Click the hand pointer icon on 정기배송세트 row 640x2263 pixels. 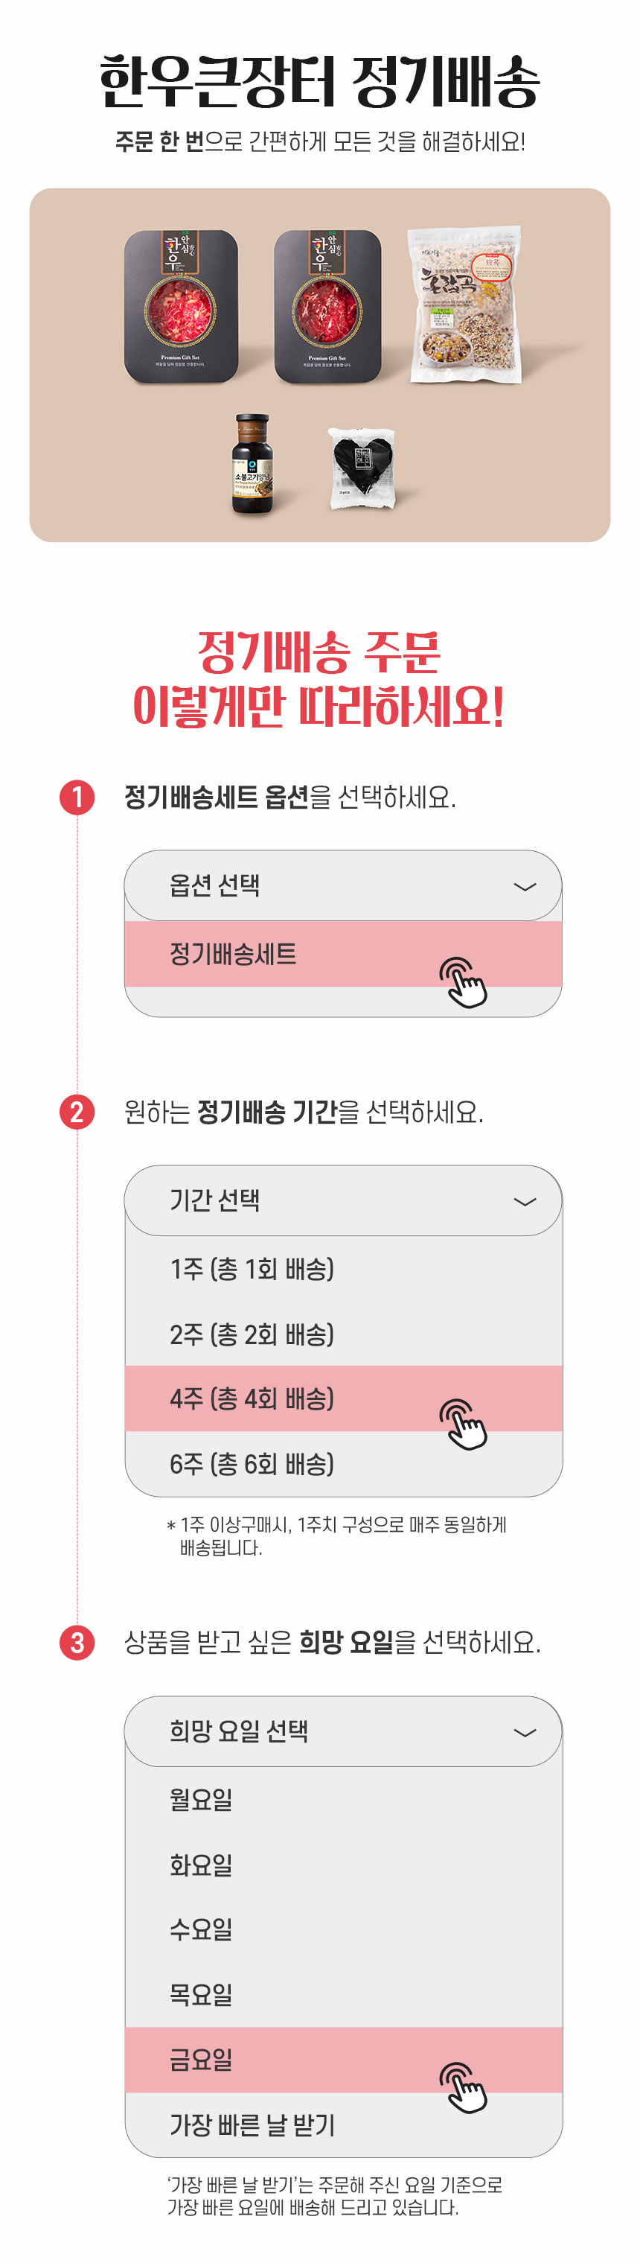pyautogui.click(x=462, y=983)
